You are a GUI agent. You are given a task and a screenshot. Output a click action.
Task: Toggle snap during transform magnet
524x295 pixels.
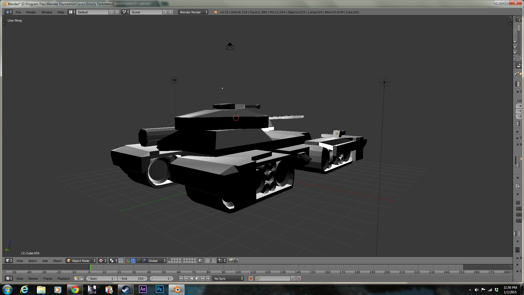click(214, 261)
